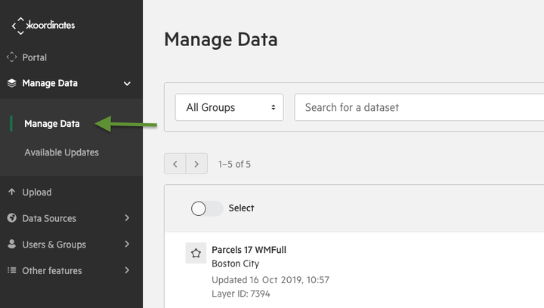
Task: Open the Parcels 17 WMFull dataset
Action: (249, 250)
